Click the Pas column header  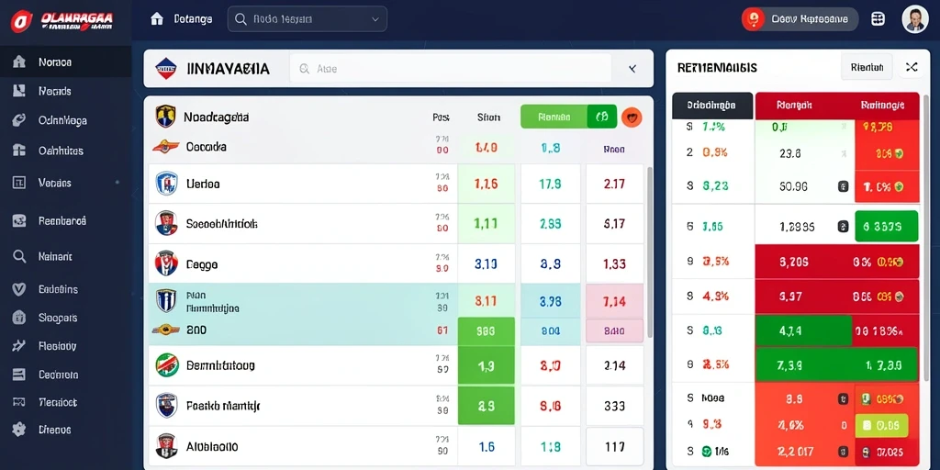click(442, 117)
